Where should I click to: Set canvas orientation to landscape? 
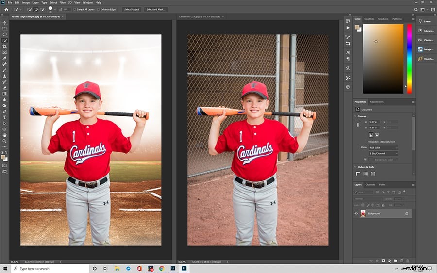[377, 135]
